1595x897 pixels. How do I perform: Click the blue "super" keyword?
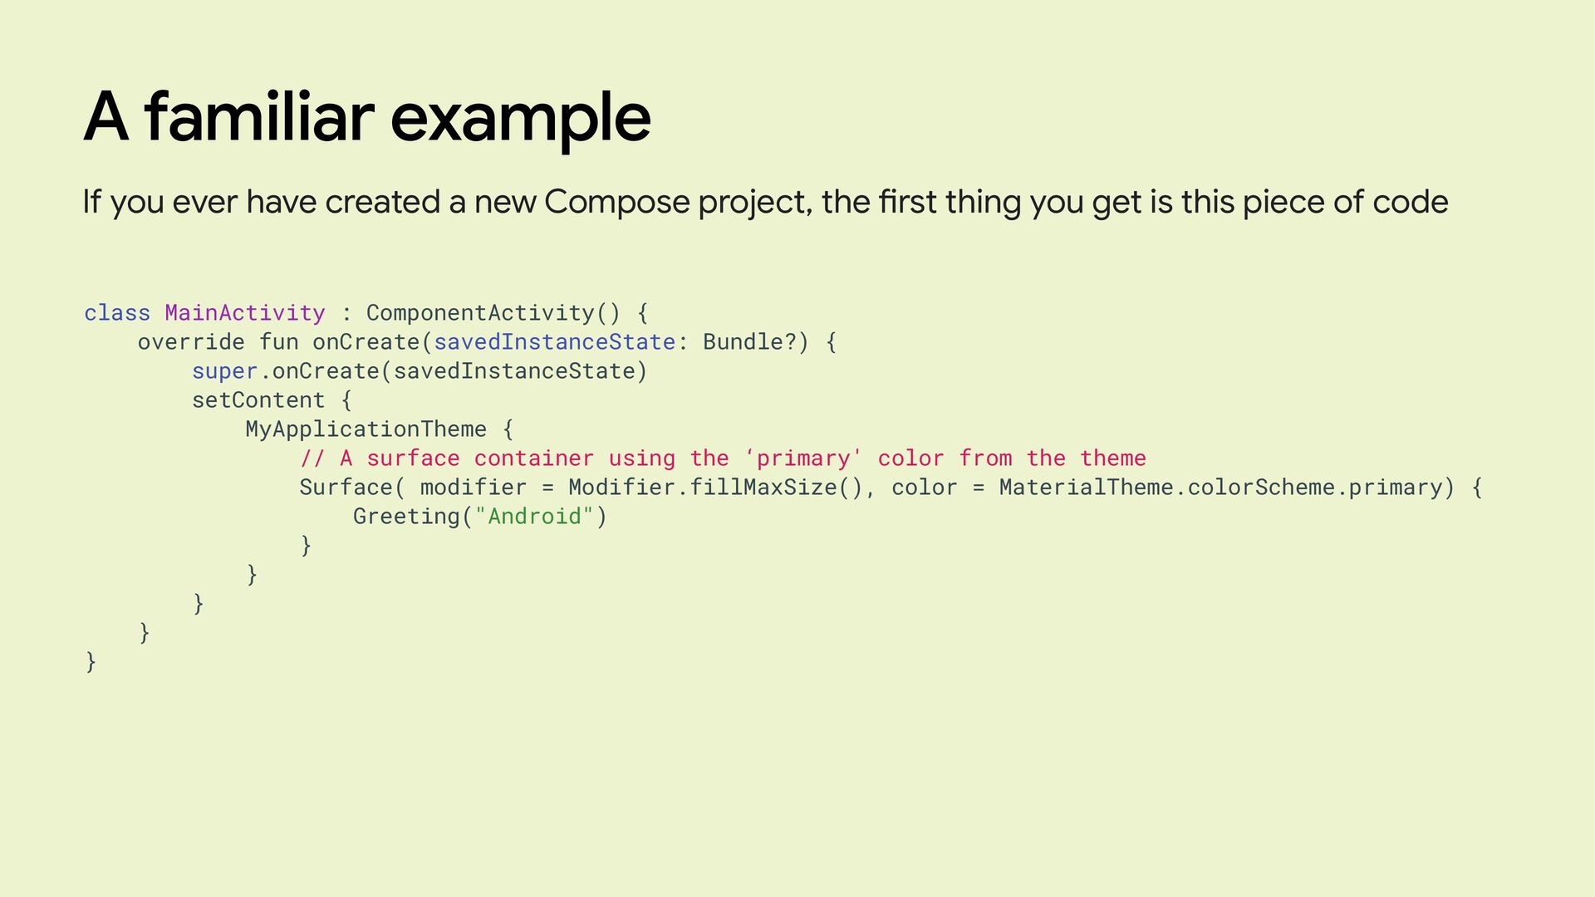pos(224,371)
